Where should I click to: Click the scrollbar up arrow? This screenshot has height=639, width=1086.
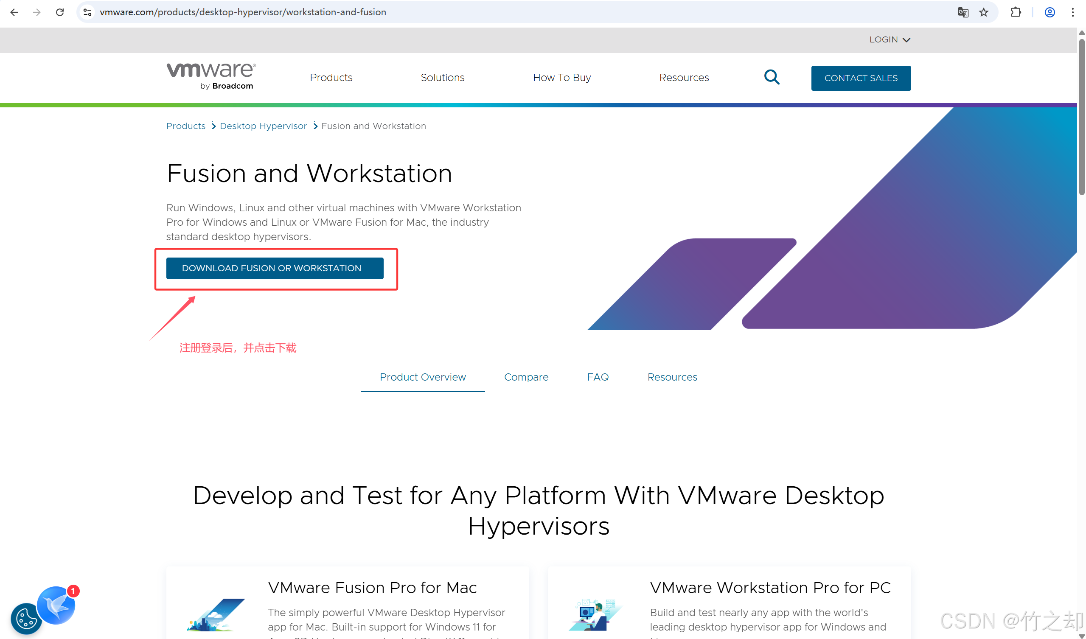1081,33
